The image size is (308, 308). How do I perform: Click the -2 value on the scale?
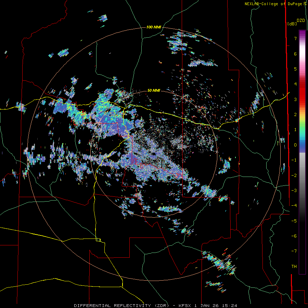[294, 176]
